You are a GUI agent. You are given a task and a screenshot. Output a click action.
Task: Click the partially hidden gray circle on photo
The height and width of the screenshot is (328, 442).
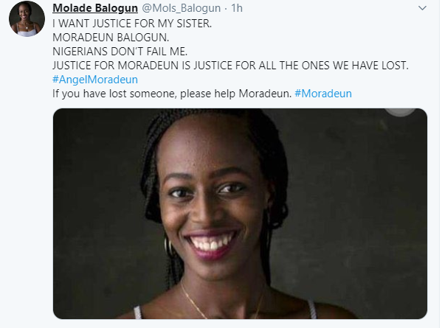click(x=400, y=112)
